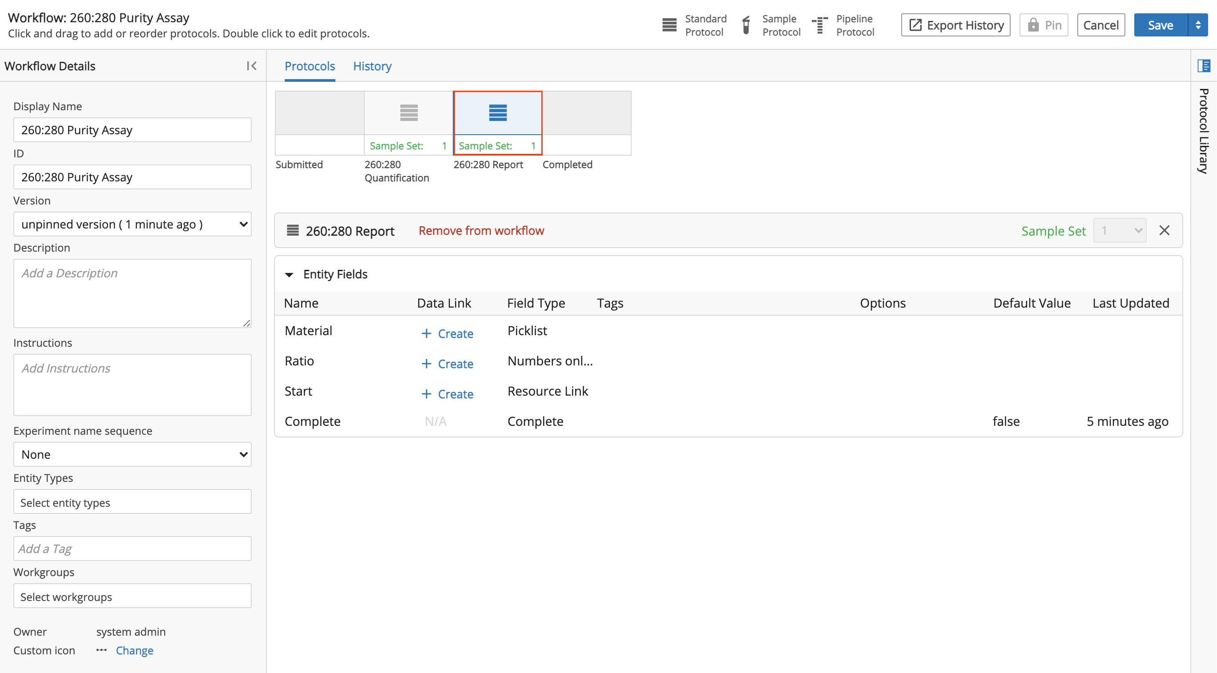Click the Last Updated column header
Screen dimensions: 1217x673
[x=1131, y=303]
